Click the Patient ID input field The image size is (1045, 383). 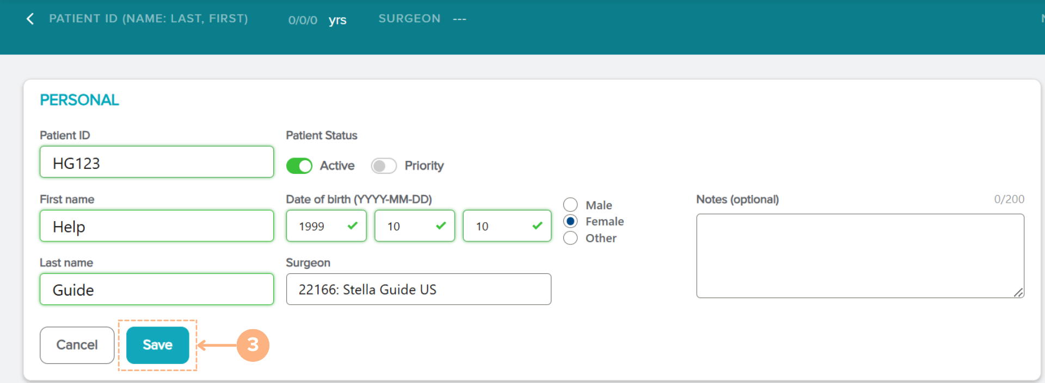[156, 162]
